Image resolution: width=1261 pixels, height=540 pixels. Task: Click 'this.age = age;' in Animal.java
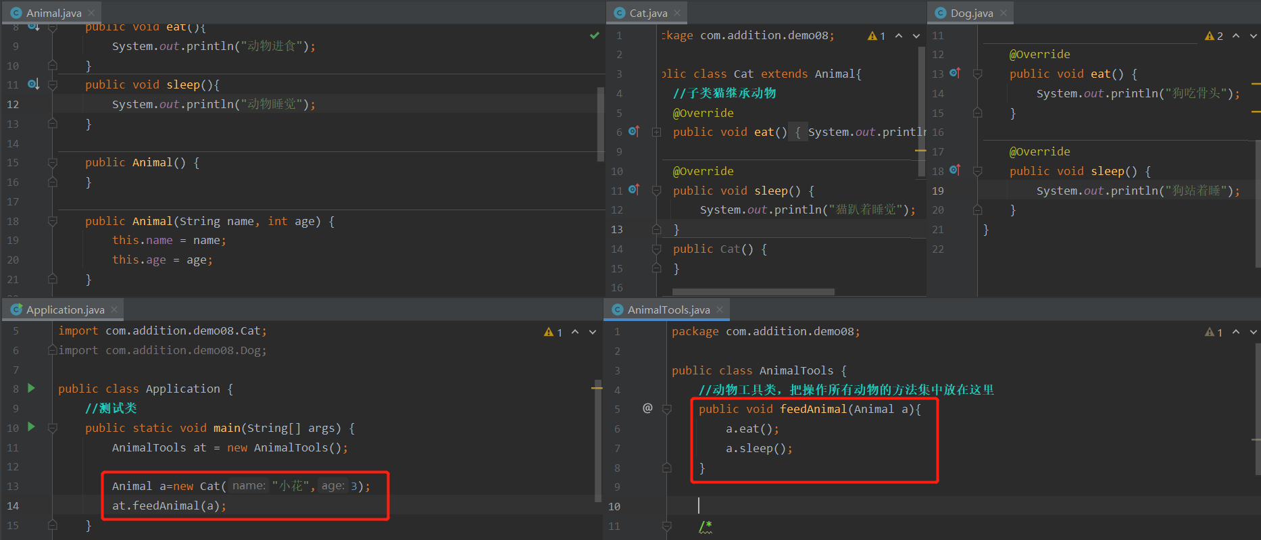point(162,260)
